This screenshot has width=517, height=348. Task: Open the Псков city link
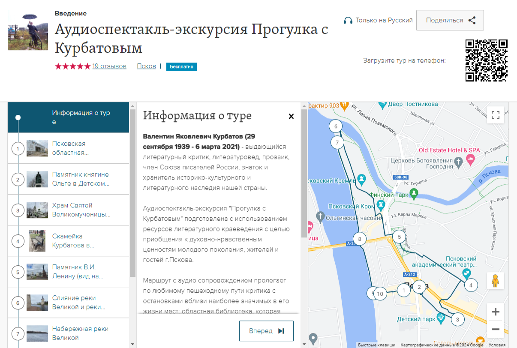pos(146,66)
